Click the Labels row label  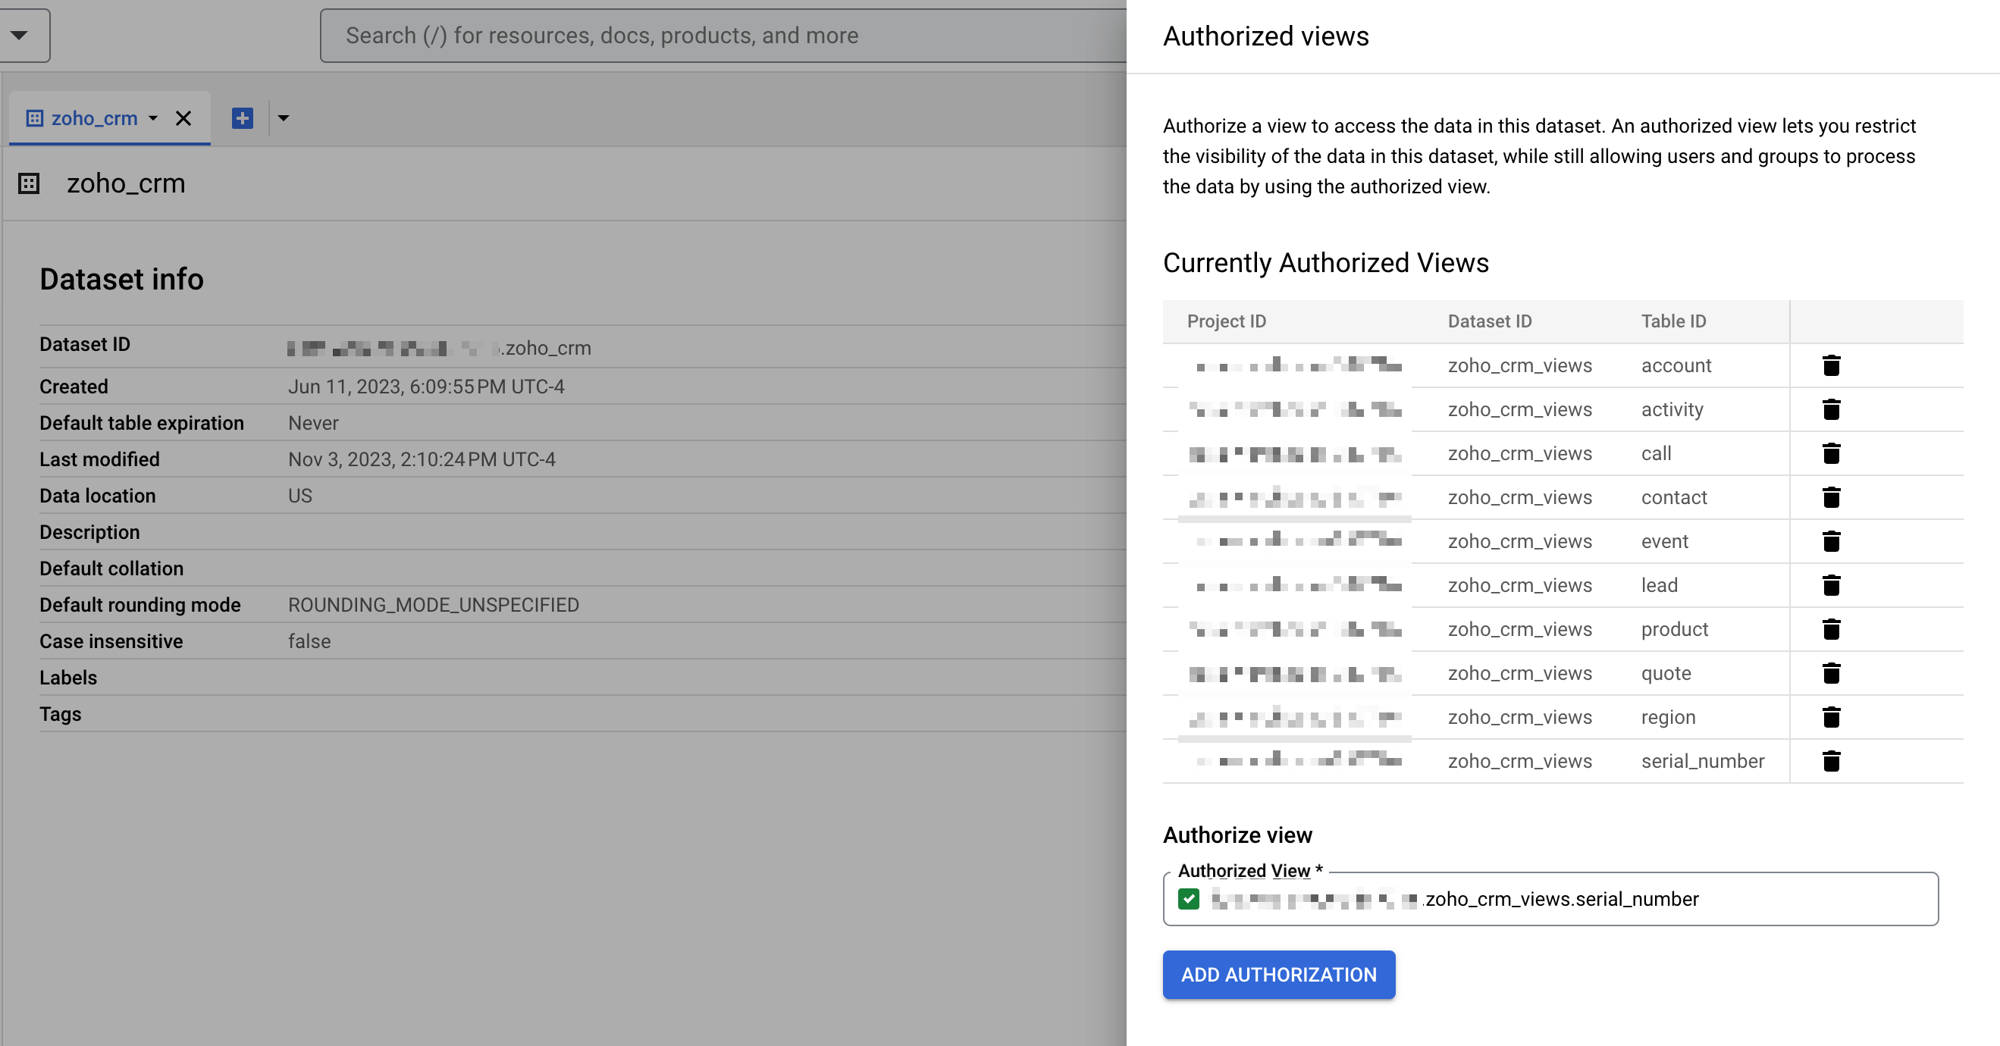[68, 678]
